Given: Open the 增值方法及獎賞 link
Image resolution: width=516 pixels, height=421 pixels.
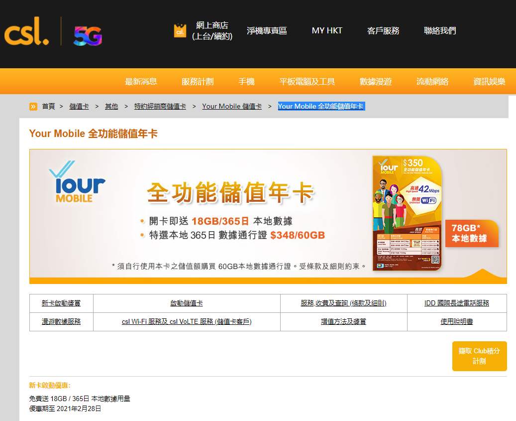Looking at the screenshot, I should (x=343, y=321).
